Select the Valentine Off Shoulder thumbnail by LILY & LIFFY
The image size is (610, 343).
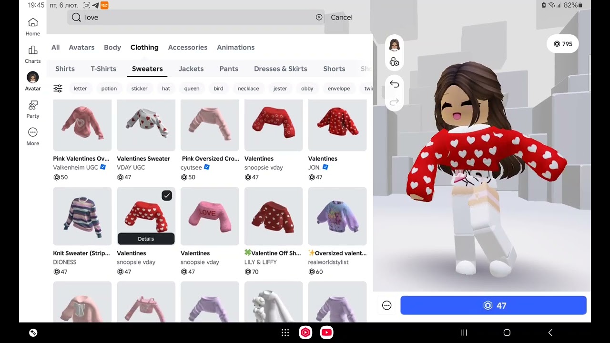(274, 216)
